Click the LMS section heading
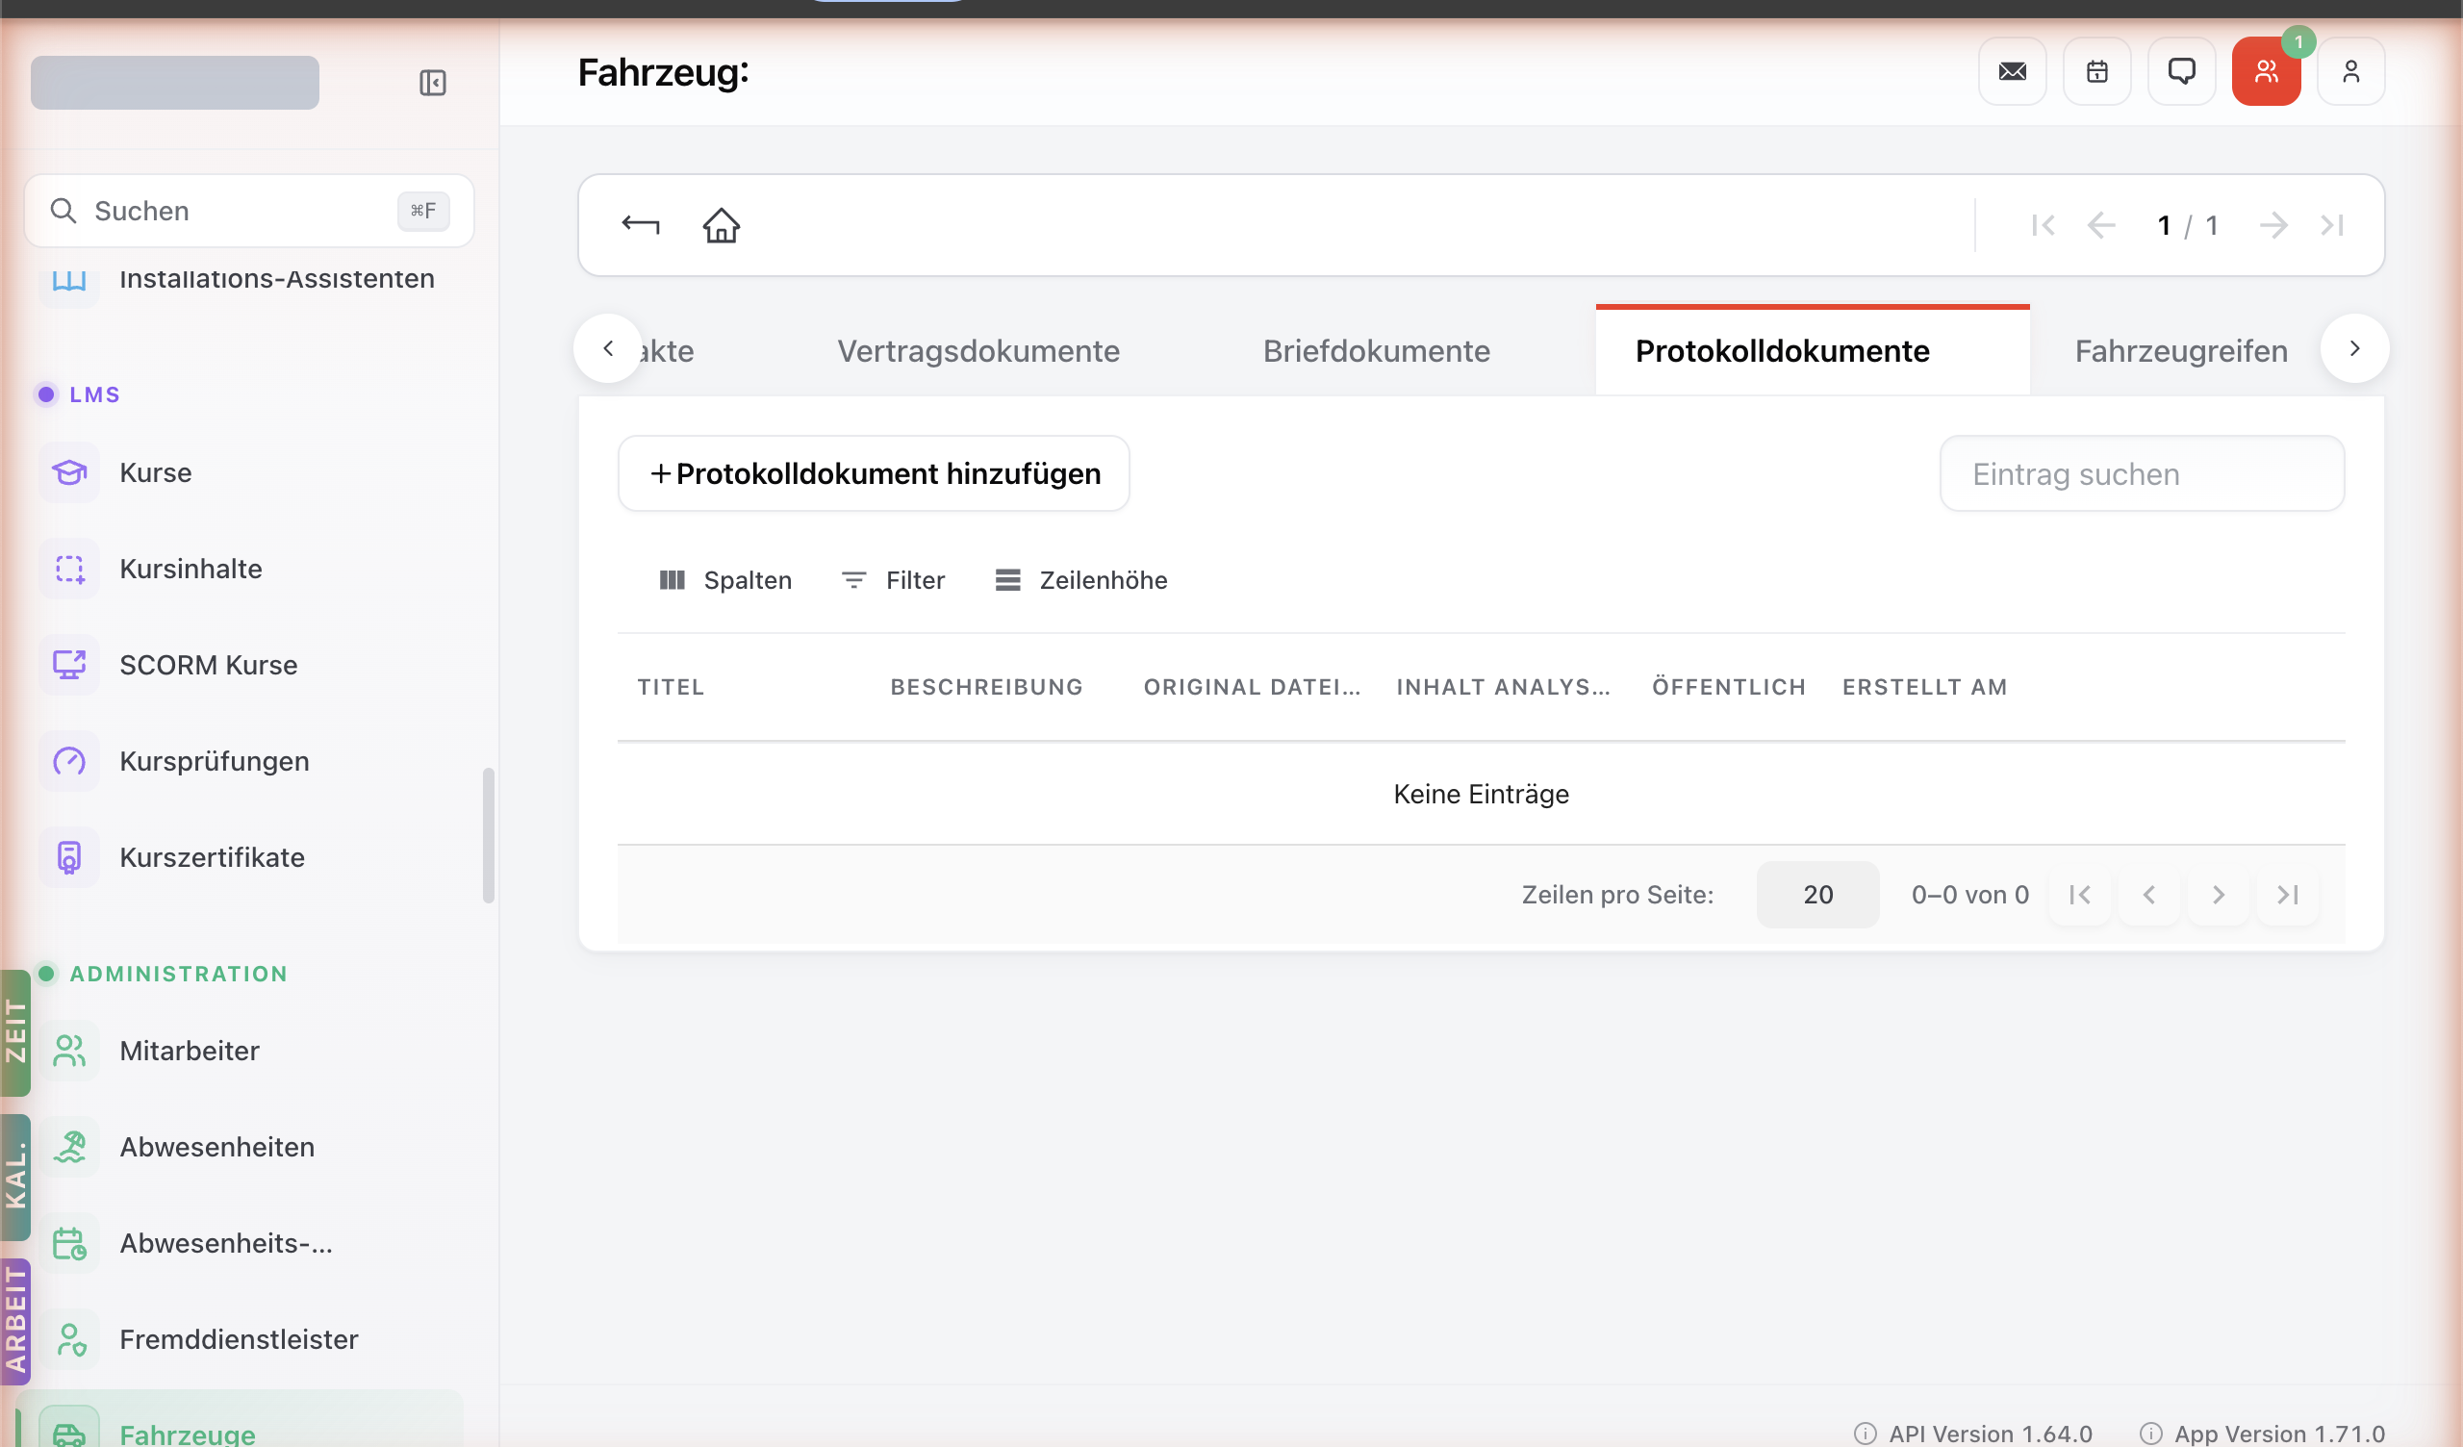Screen dimensions: 2463x1447 coord(94,395)
